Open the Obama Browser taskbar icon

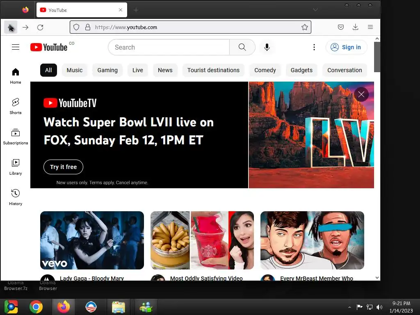(x=91, y=307)
